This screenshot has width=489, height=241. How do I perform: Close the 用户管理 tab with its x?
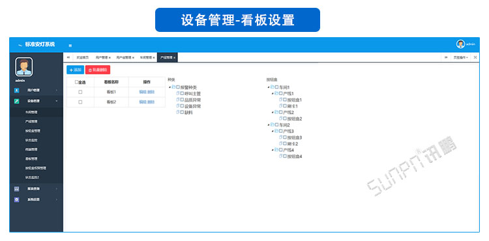[x=110, y=58]
